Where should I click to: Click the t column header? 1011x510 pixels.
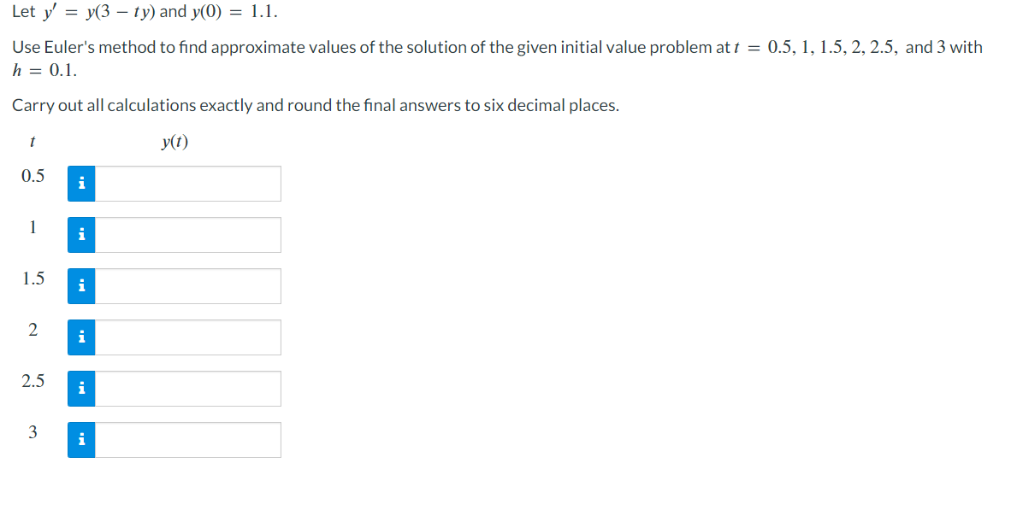33,142
